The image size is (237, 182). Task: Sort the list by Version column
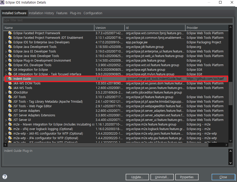pyautogui.click(x=110, y=28)
